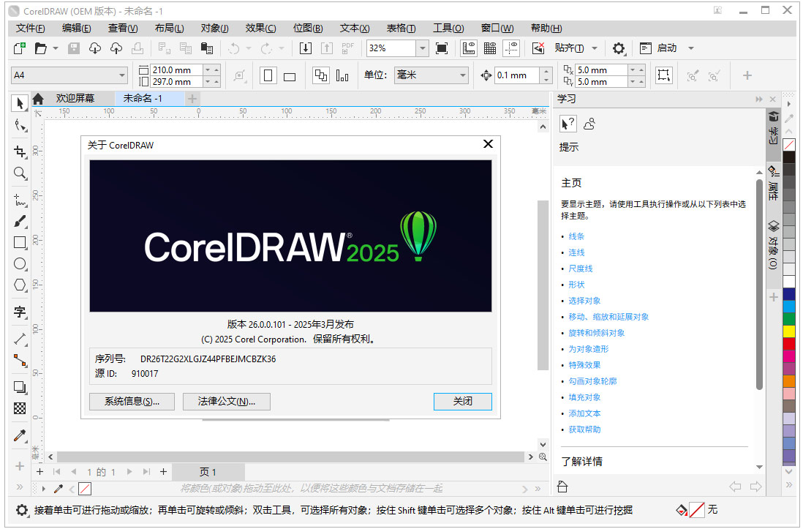Select portrait page orientation

268,75
